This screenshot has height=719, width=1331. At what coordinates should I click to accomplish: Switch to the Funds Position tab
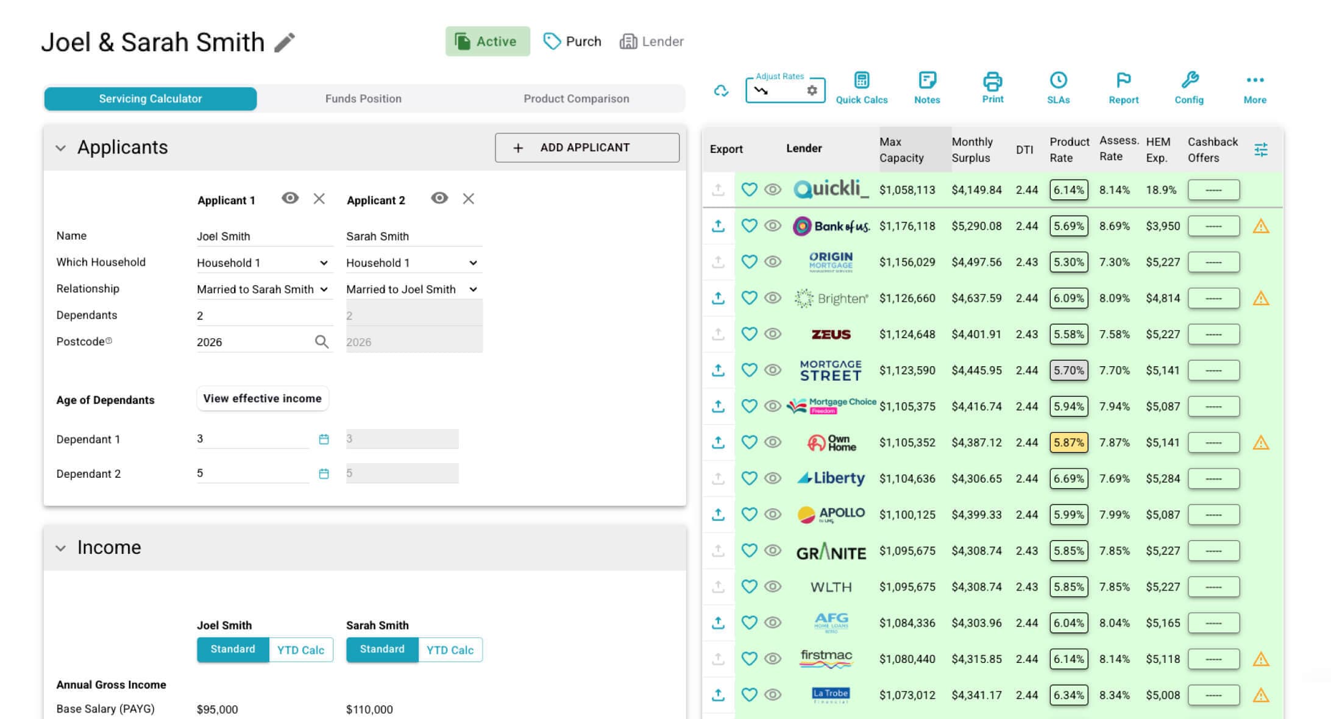363,99
